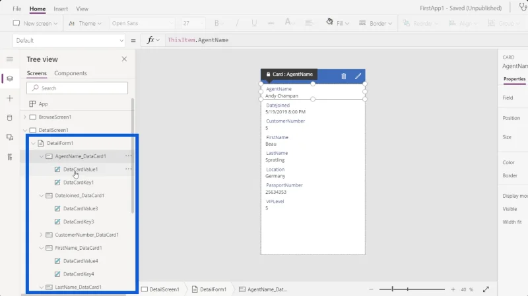The image size is (528, 296).
Task: Click the Tree view search field
Action: click(x=77, y=88)
